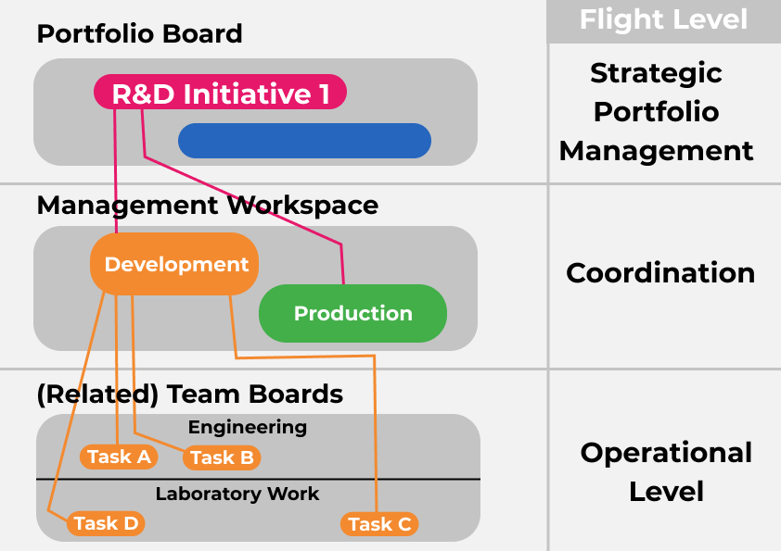Click Strategic Portfolio Management label
781x551 pixels.
[657, 112]
